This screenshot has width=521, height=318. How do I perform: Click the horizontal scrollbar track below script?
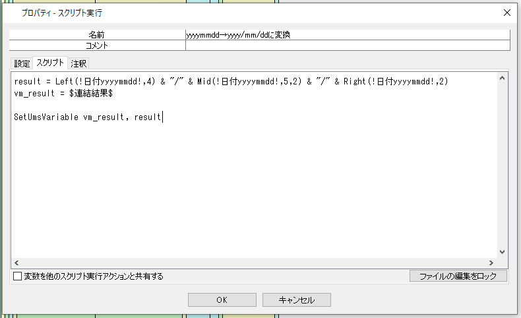click(x=254, y=263)
